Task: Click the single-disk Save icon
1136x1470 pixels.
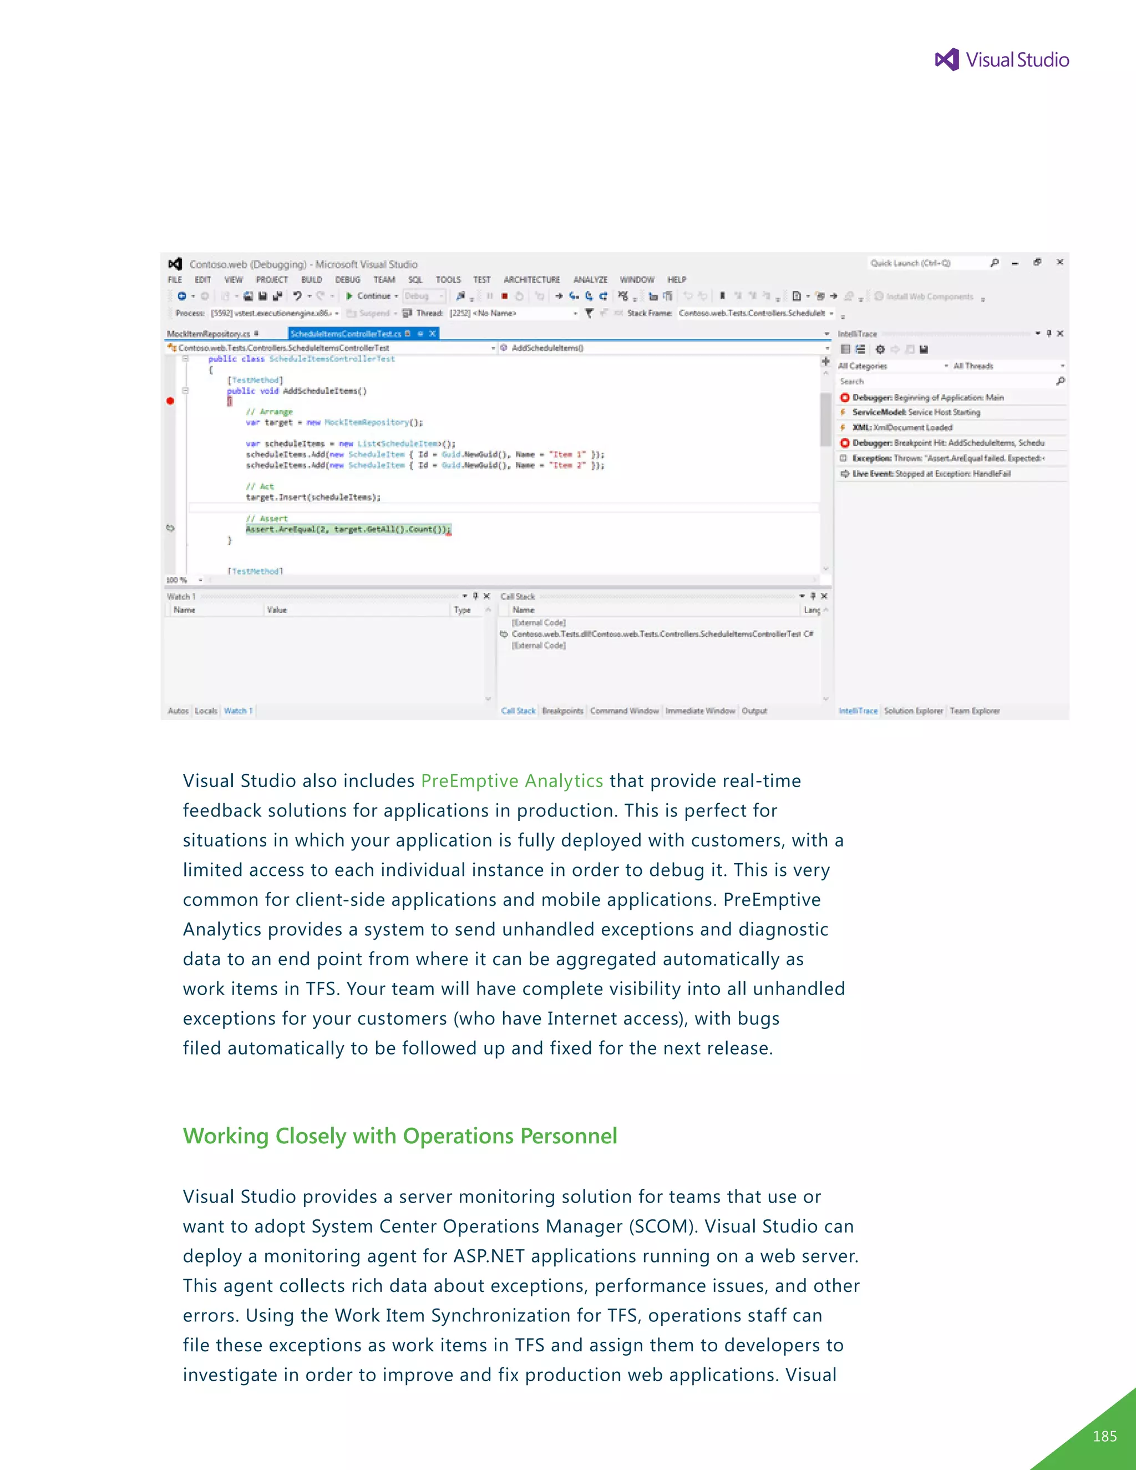Action: pos(263,296)
